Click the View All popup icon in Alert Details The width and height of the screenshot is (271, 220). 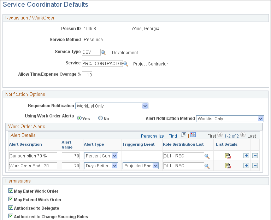pyautogui.click(x=183, y=135)
